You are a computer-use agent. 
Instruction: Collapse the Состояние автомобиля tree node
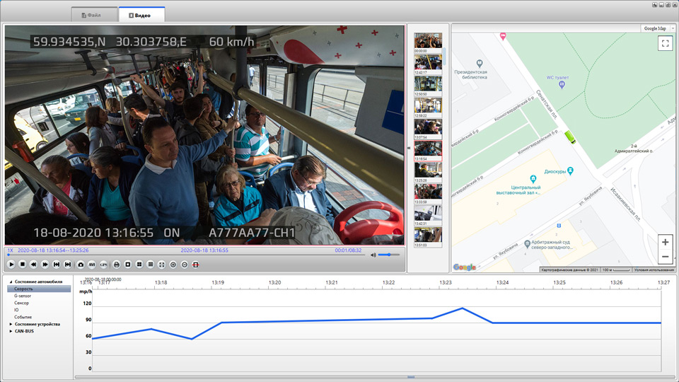pos(10,282)
